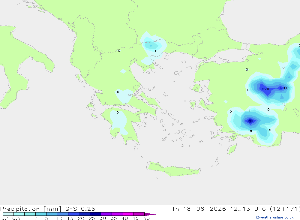
Task: Click the "GFS 0.25" model label
Action: [x=80, y=209]
